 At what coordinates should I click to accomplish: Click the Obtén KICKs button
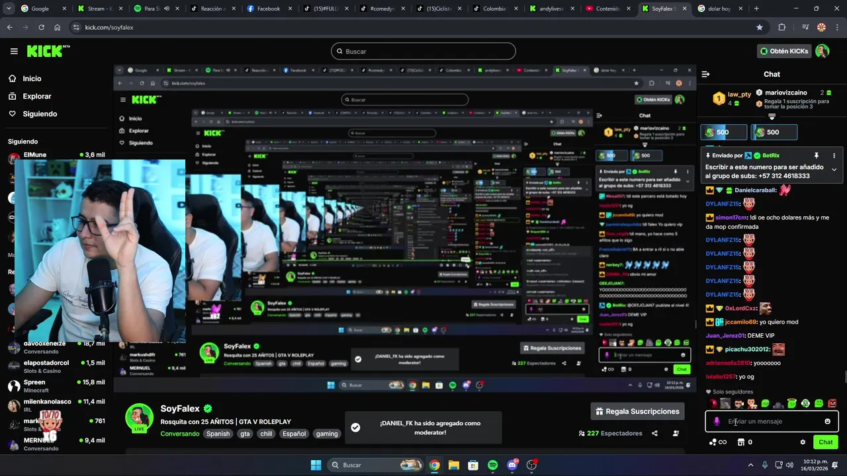pos(784,51)
